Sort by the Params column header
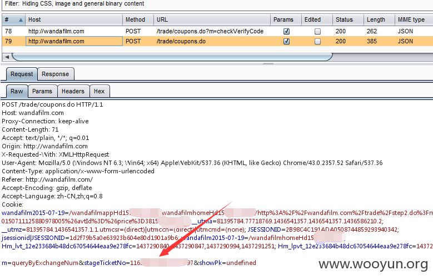Viewport: 433px width, 280px height. pos(286,19)
